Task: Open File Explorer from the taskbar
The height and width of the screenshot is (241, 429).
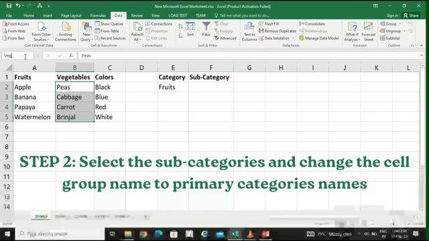Action: (128, 234)
